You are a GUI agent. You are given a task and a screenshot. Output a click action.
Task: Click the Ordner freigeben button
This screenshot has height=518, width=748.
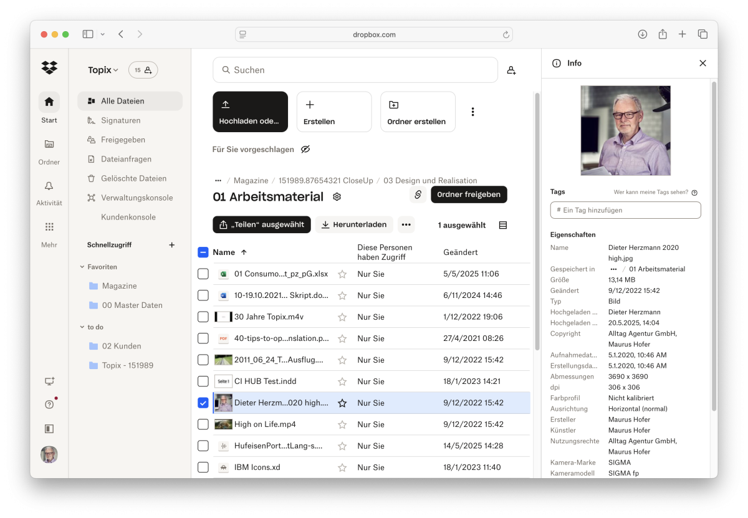click(x=469, y=194)
